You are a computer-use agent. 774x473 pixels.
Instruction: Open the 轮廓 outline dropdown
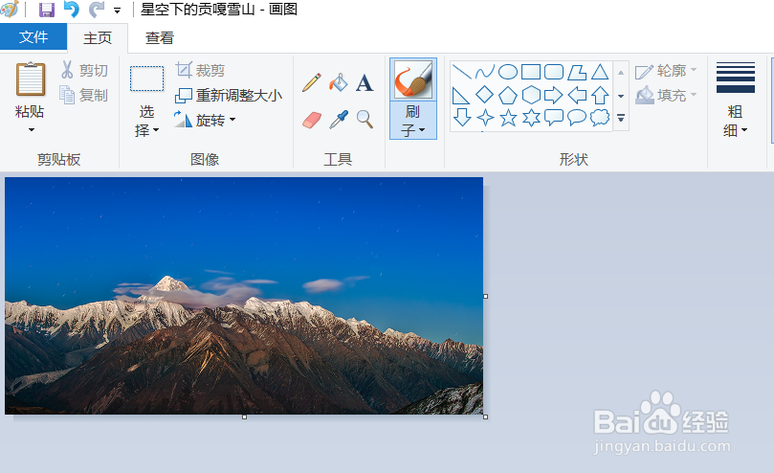[x=666, y=71]
